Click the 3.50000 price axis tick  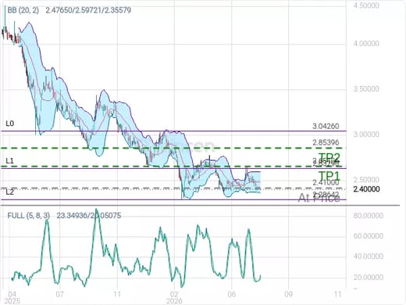(366, 89)
